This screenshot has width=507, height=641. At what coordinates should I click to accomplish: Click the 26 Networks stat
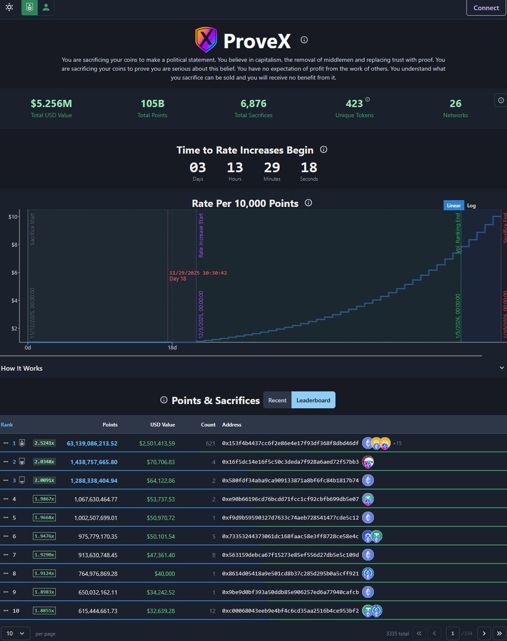pyautogui.click(x=456, y=108)
